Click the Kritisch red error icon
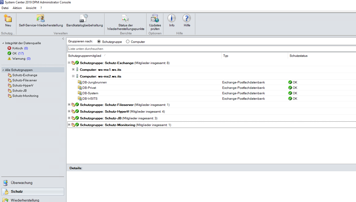 point(9,48)
